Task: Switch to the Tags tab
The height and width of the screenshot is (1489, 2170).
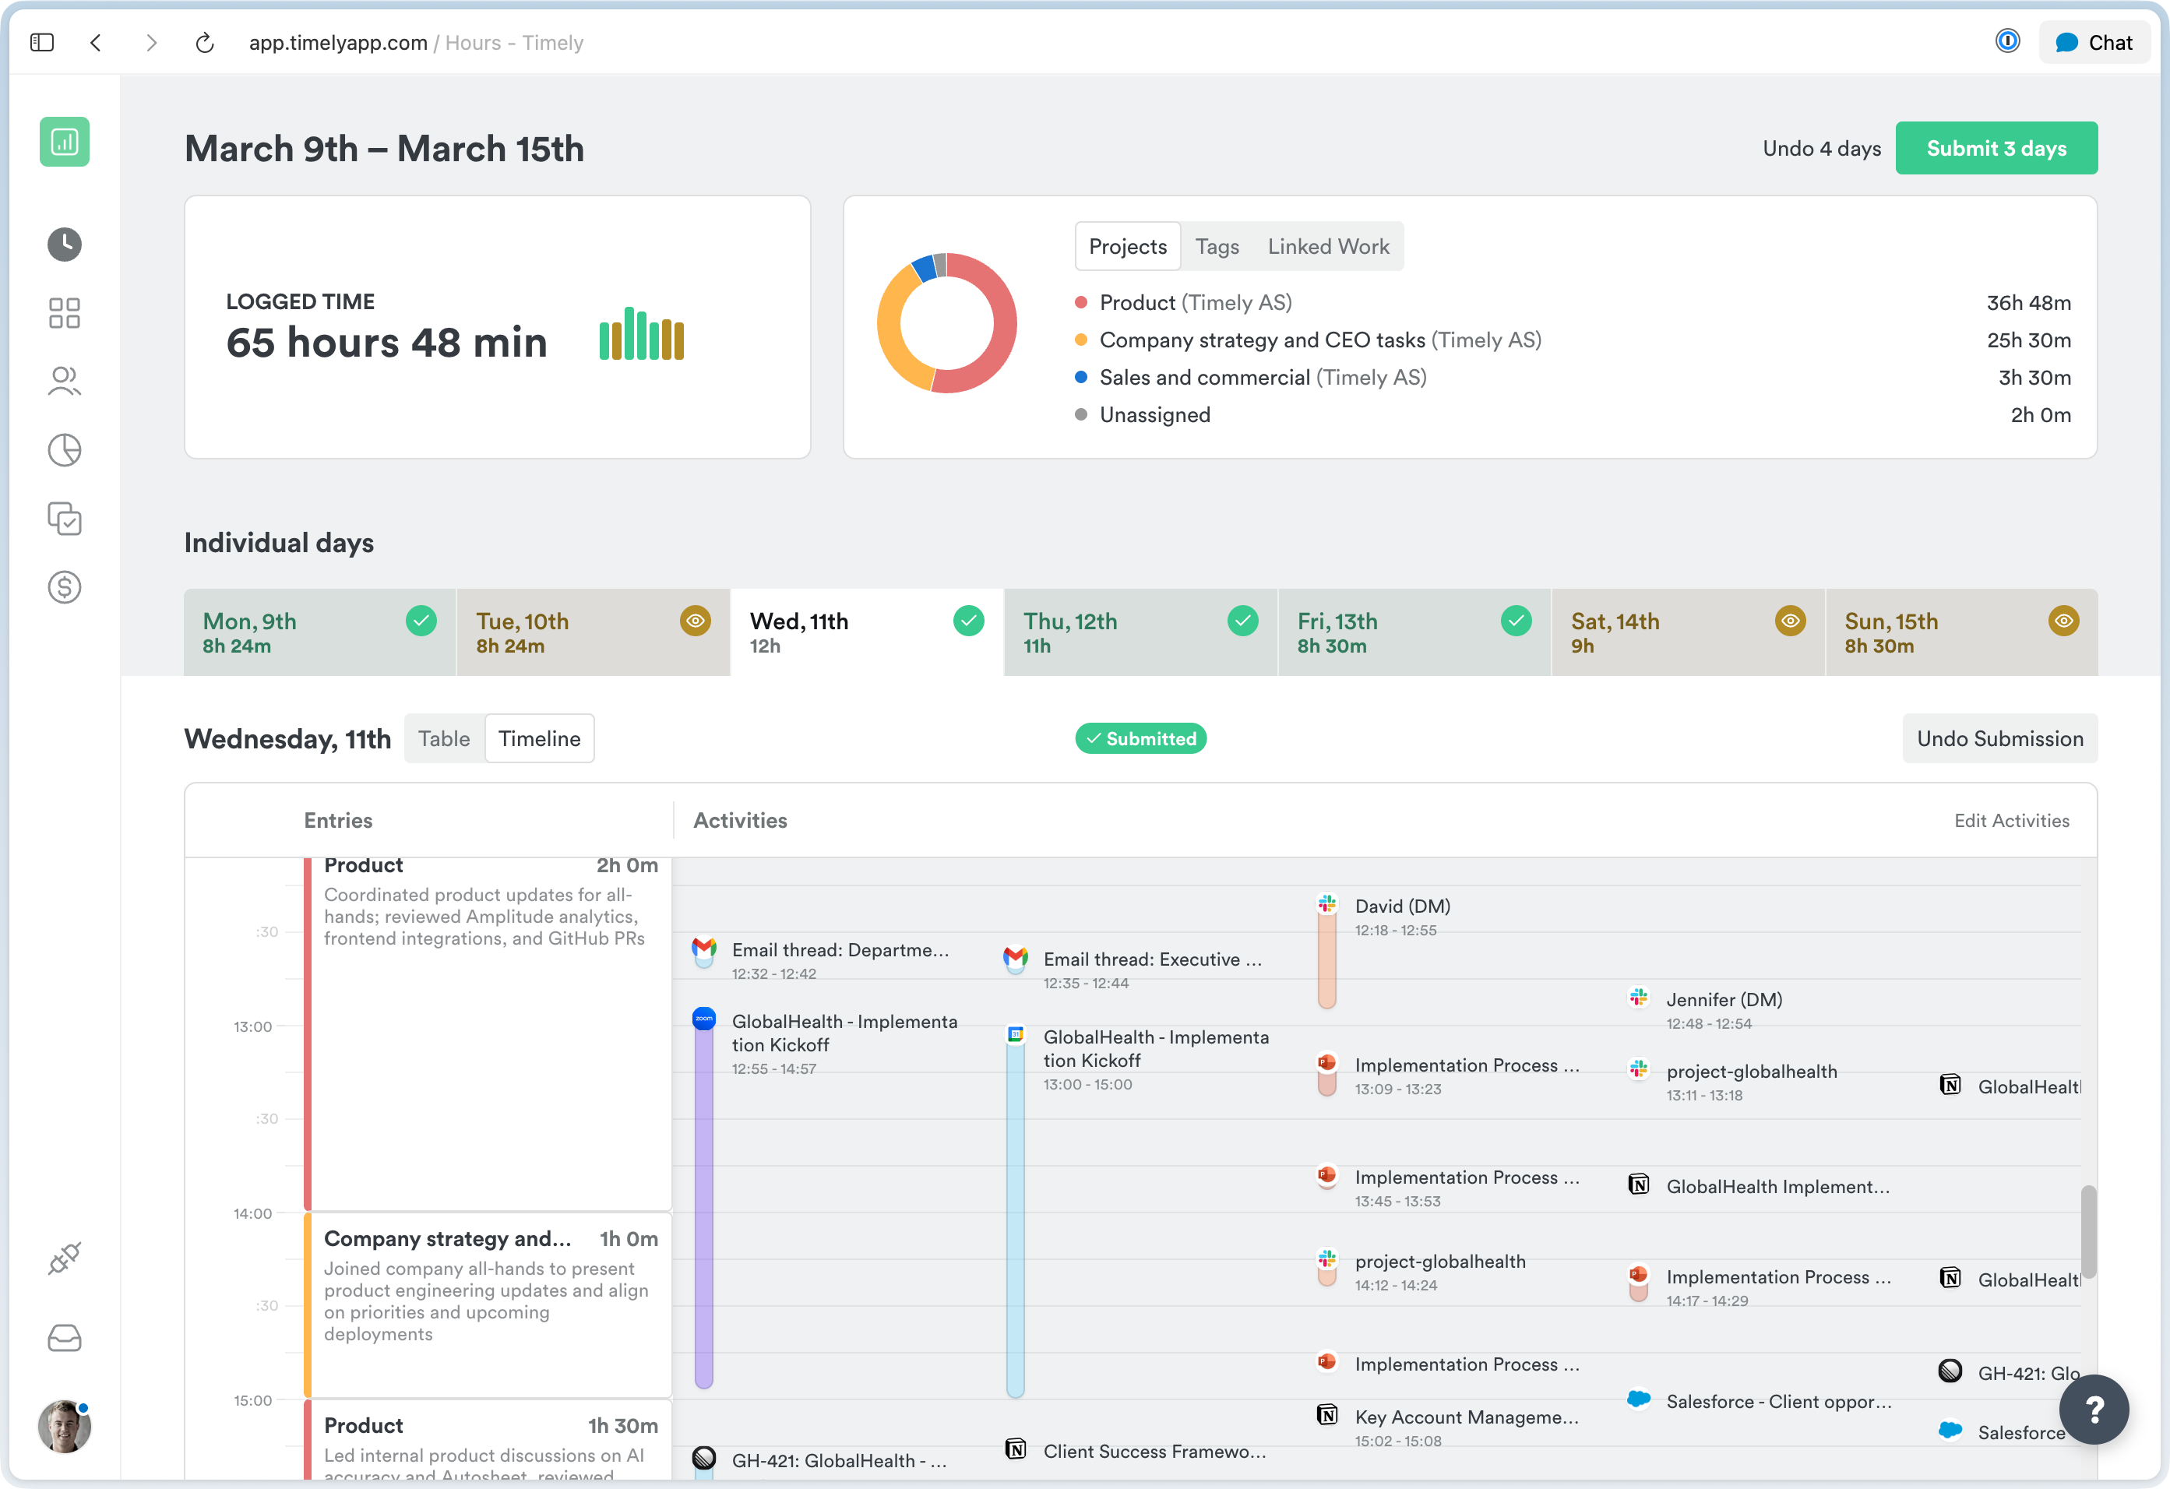Action: point(1217,246)
